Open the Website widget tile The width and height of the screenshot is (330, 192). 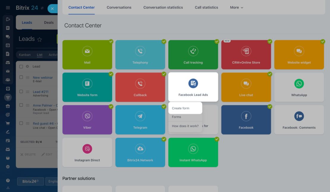pyautogui.click(x=299, y=55)
